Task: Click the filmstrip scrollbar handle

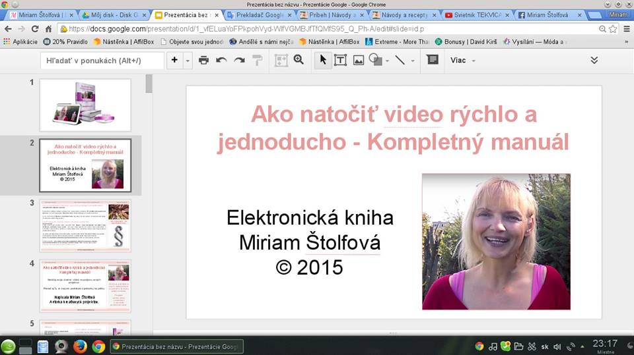Action: pyautogui.click(x=149, y=84)
